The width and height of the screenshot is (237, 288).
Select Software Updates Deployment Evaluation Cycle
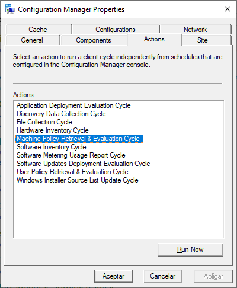click(84, 164)
